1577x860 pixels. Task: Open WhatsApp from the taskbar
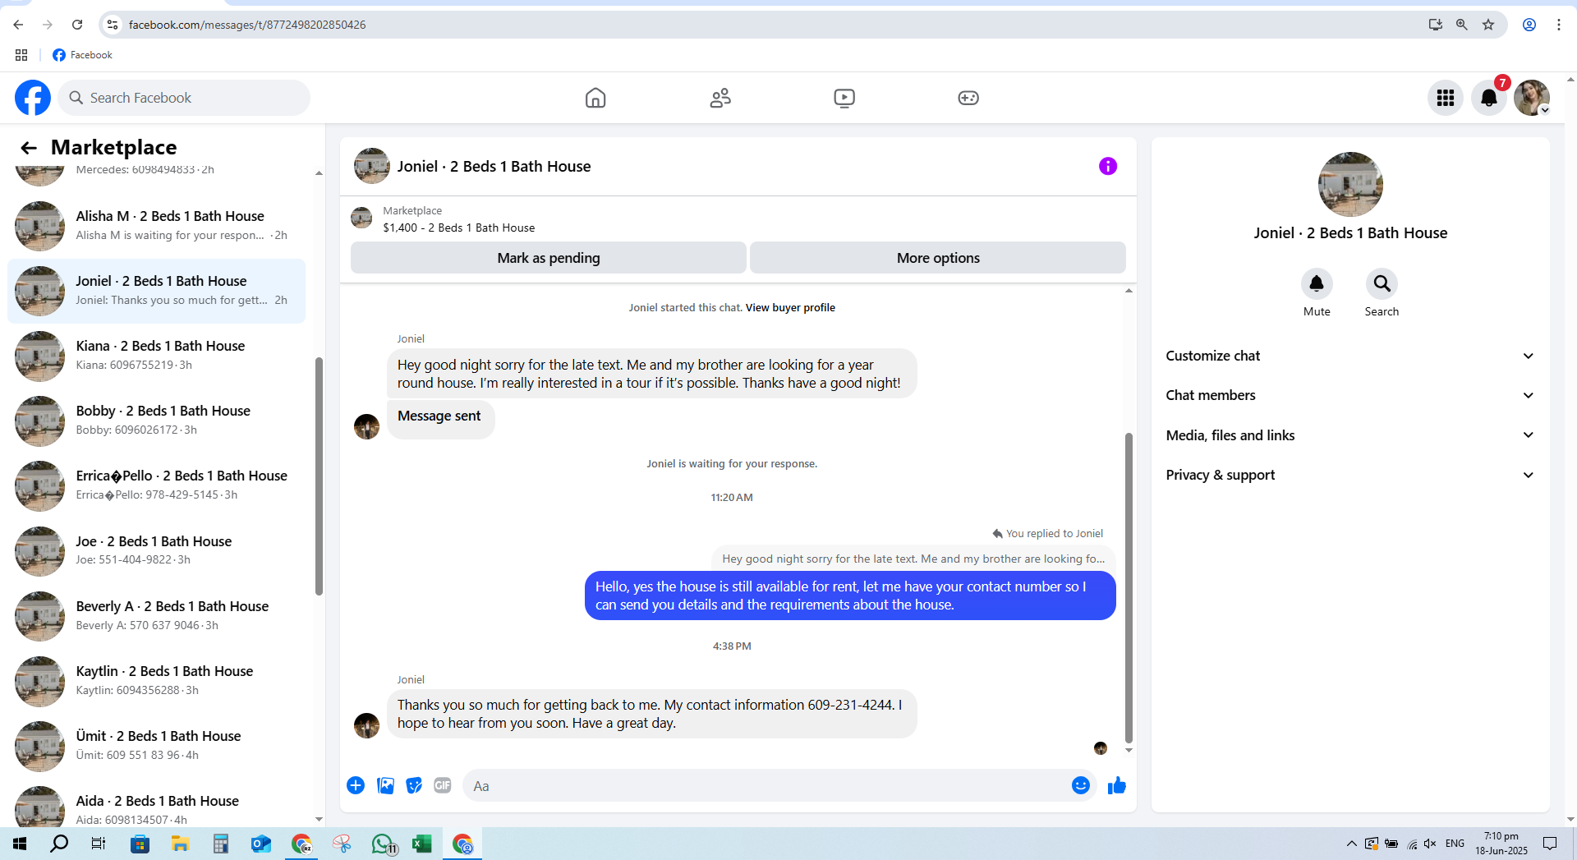click(x=383, y=844)
